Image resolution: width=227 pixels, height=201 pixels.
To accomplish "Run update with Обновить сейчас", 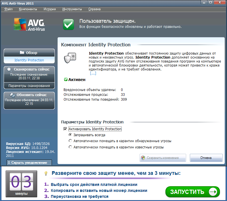I will [29, 101].
